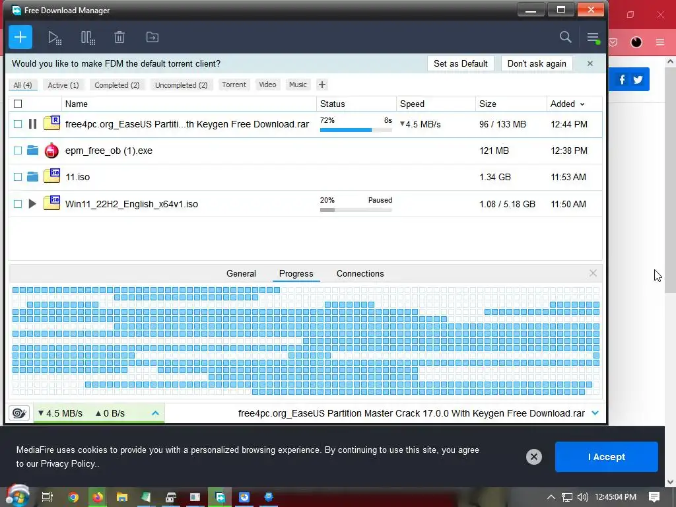Viewport: 676px width, 507px height.
Task: Open Pocket icon in browser toolbar
Action: [613, 42]
